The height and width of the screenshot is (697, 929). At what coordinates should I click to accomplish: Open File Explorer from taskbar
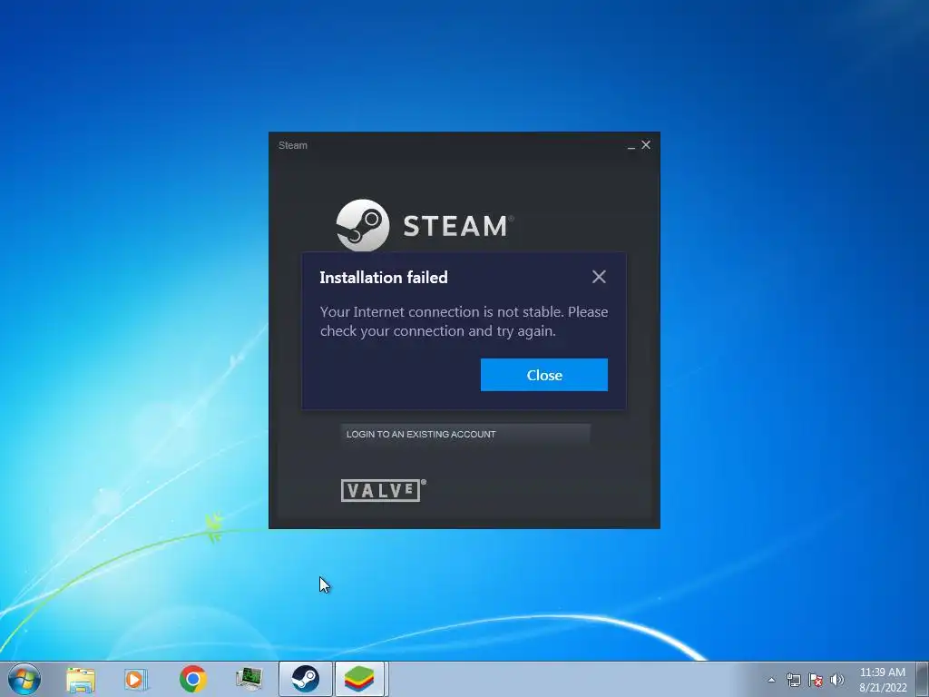(x=81, y=680)
